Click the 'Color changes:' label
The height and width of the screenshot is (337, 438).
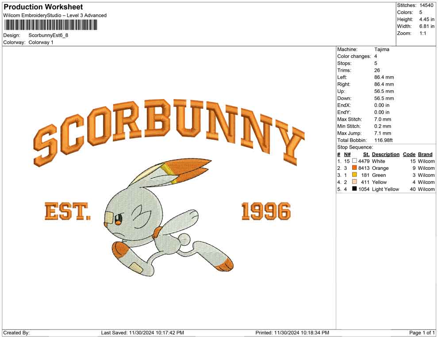(354, 56)
